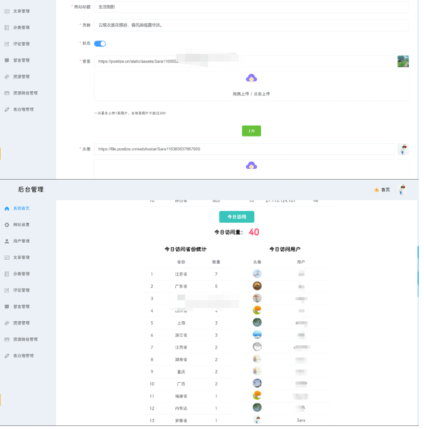This screenshot has height=429, width=424.
Task: Click the 后台管理 title
Action: (x=31, y=189)
